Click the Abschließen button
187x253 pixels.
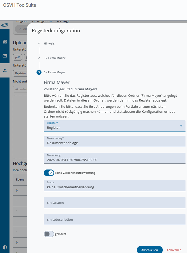pyautogui.click(x=149, y=250)
